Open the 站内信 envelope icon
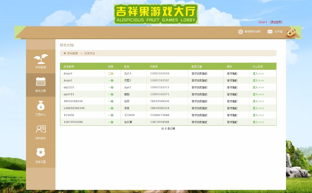Screen dimensions: 312x193 (x=270, y=32)
